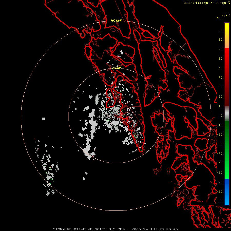Click the -10 label on the scale
The image size is (231, 231).
pos(219,125)
